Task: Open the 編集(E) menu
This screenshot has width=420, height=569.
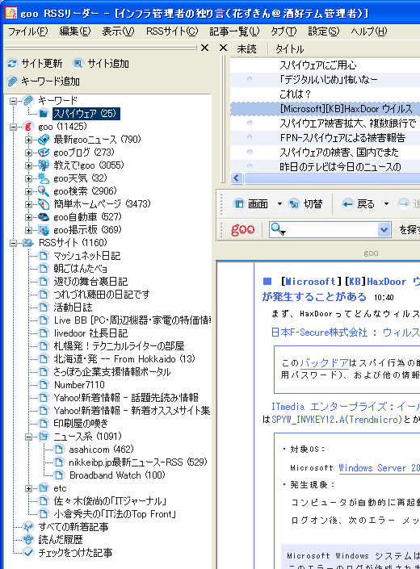Action: (x=75, y=31)
